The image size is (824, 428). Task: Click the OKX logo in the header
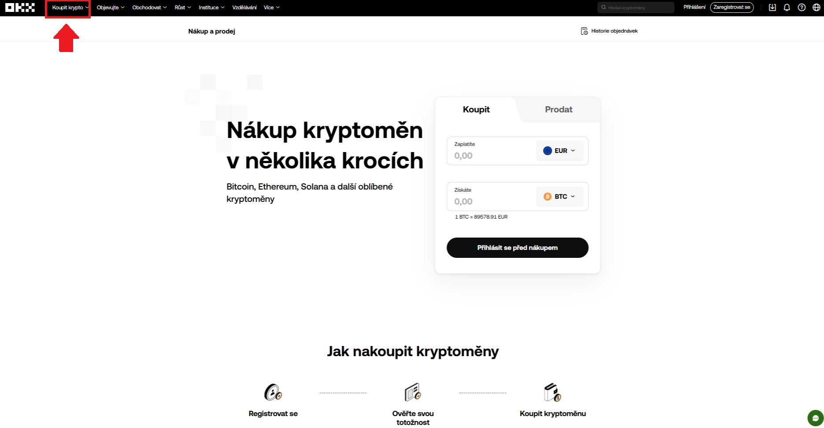20,7
